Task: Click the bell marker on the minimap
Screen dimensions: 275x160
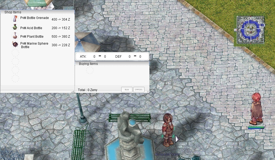Action: tap(242, 23)
